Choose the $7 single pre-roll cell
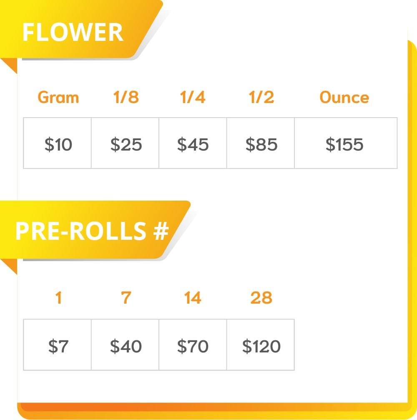This screenshot has width=417, height=420. pyautogui.click(x=57, y=345)
